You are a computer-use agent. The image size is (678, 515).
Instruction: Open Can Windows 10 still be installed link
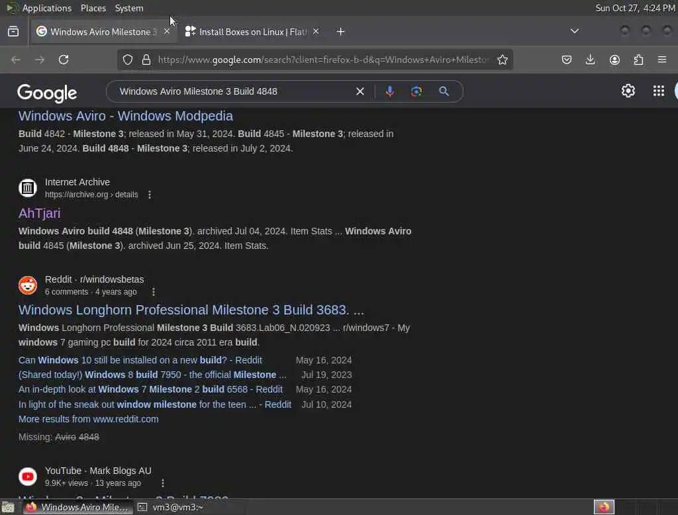pyautogui.click(x=140, y=360)
